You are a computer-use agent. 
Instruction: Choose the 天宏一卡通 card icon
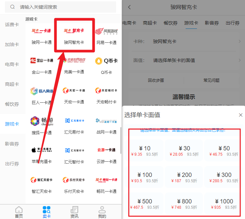pos(74,90)
